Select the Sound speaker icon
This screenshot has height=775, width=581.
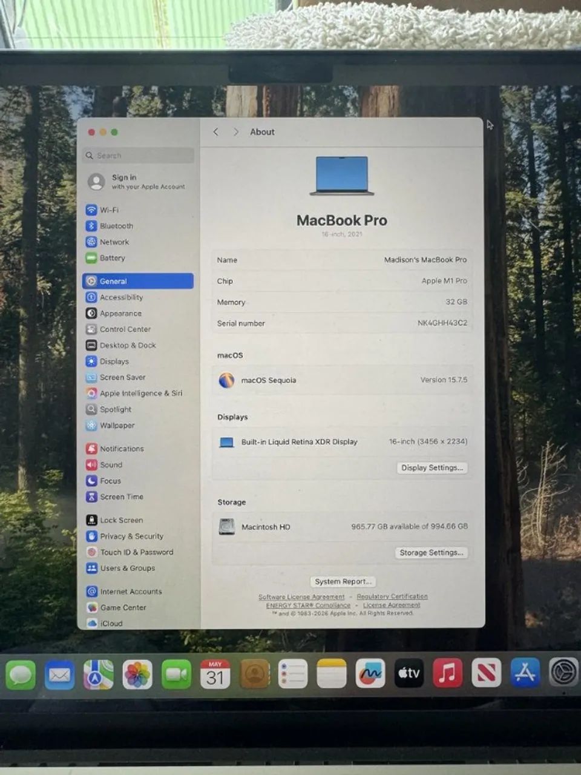click(91, 464)
